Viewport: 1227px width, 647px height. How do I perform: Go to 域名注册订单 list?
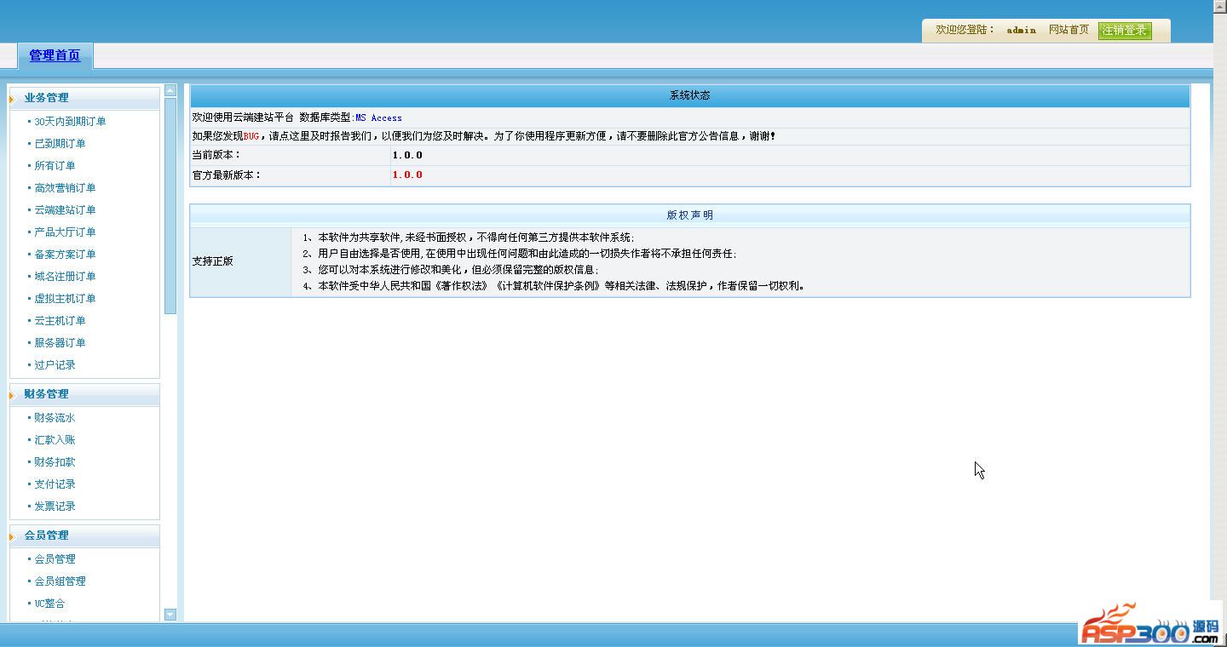coord(65,277)
